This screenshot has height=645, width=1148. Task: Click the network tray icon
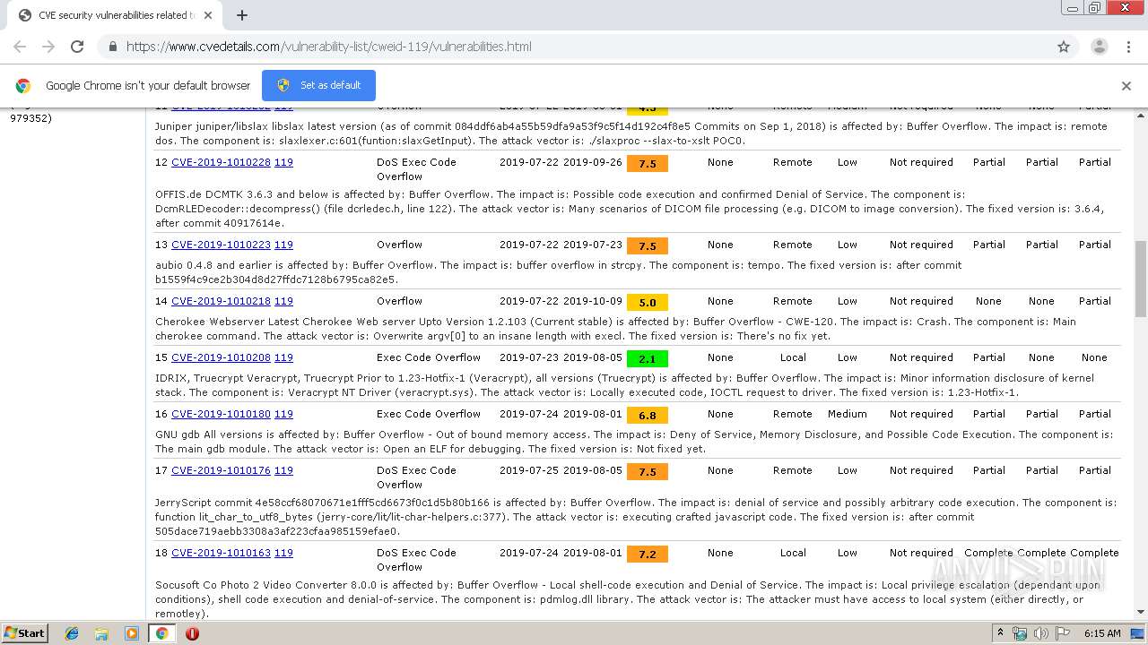pos(1020,633)
